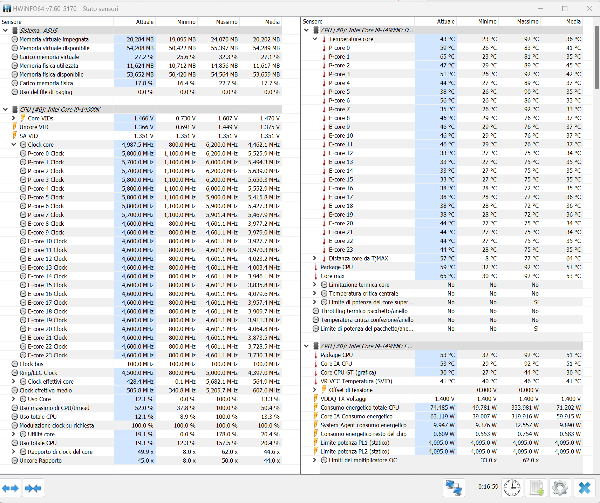
Task: Click the lightning icon for VDDQ TX Voltaggi
Action: [316, 399]
